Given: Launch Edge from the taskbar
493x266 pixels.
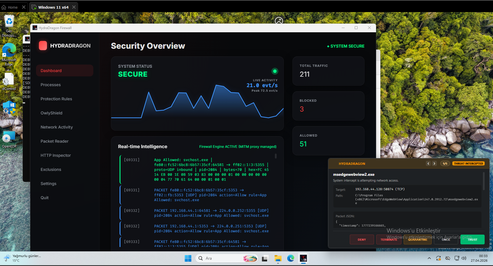Looking at the screenshot, I should (x=290, y=259).
